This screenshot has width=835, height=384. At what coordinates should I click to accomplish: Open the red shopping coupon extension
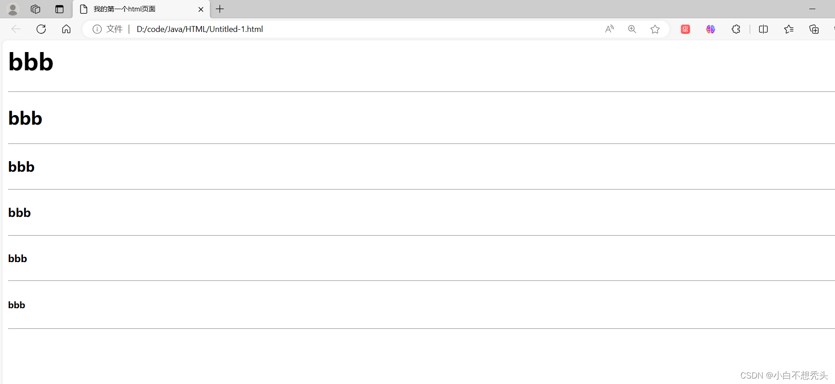tap(685, 29)
